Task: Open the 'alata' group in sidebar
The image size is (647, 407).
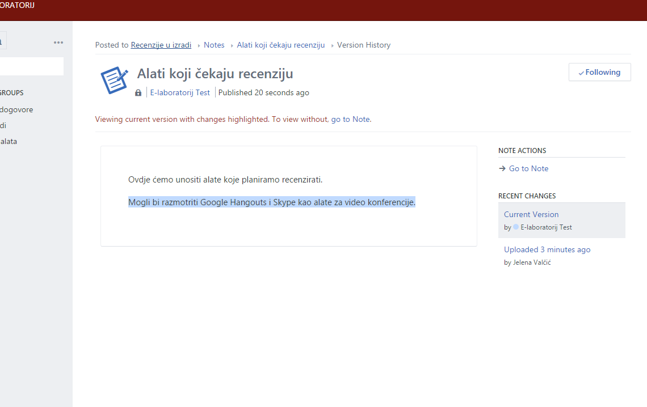Action: [9, 141]
